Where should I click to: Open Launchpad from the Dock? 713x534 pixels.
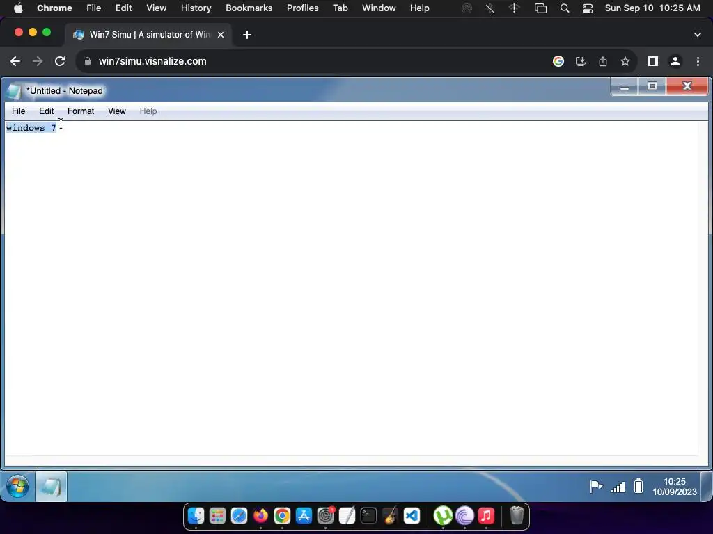click(217, 516)
